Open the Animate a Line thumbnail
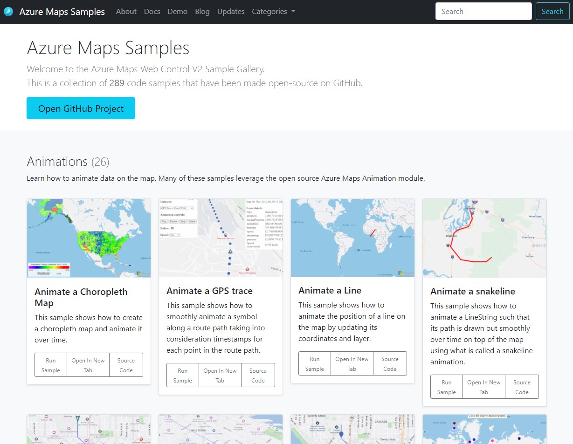 click(x=352, y=238)
